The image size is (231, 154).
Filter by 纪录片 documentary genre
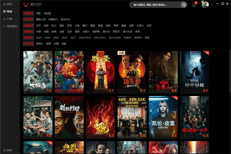pyautogui.click(x=140, y=26)
